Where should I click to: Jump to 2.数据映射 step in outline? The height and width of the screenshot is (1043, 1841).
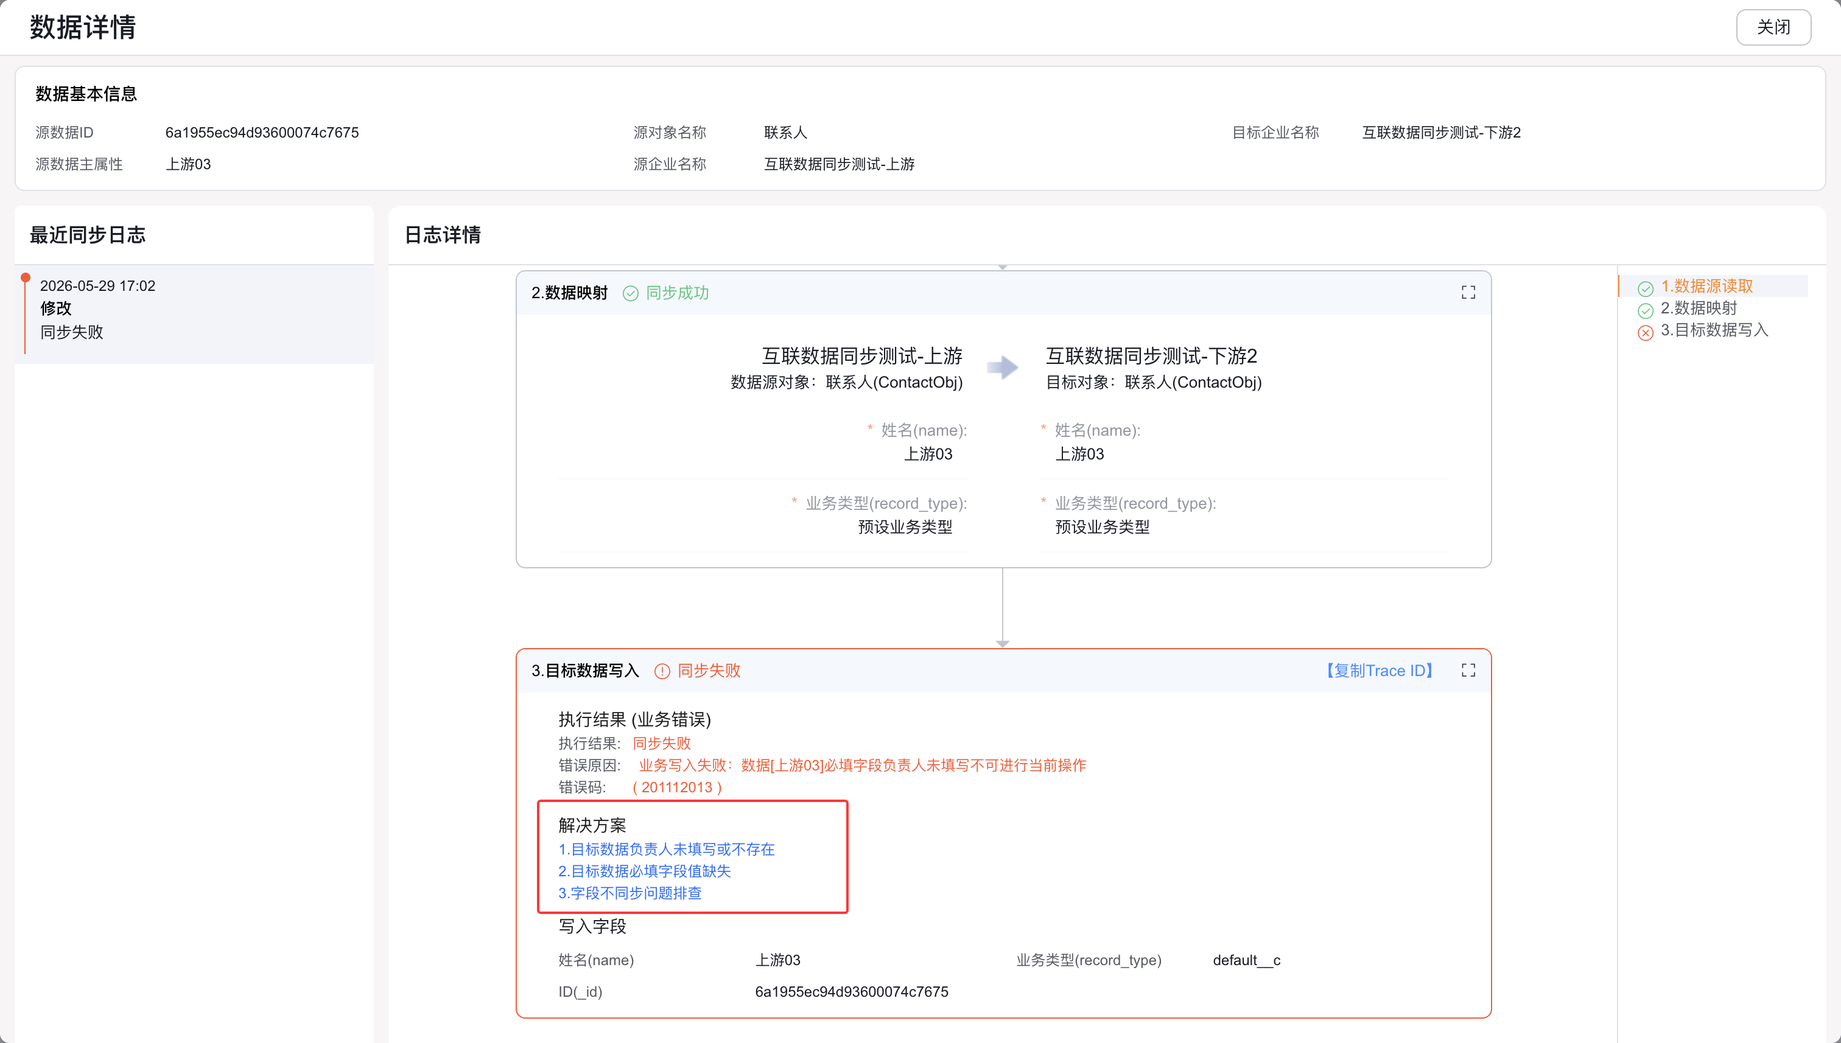click(1699, 308)
